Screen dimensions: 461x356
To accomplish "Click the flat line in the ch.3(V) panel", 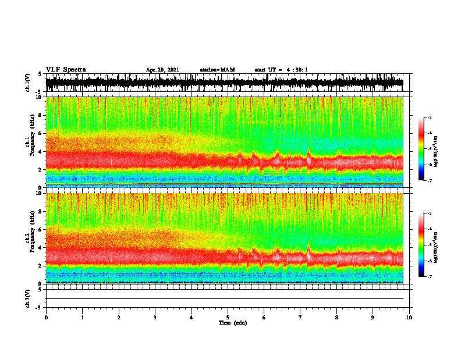I will (x=225, y=299).
